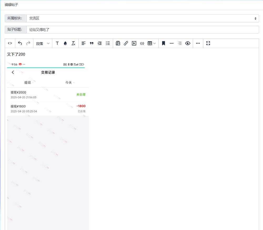Insert an image into the post
This screenshot has height=230, width=263.
[x=118, y=43]
